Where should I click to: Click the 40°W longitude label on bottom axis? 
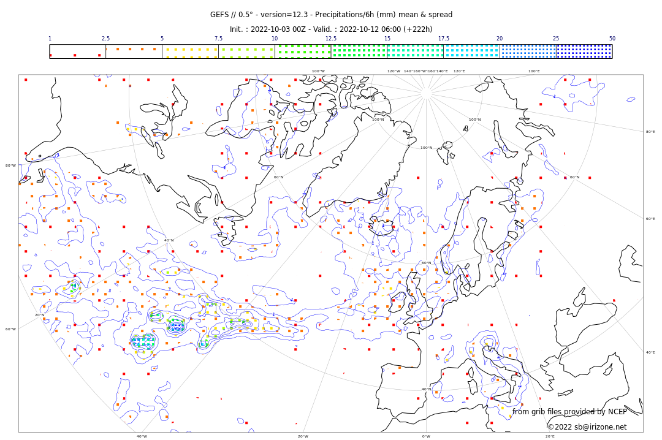point(142,436)
